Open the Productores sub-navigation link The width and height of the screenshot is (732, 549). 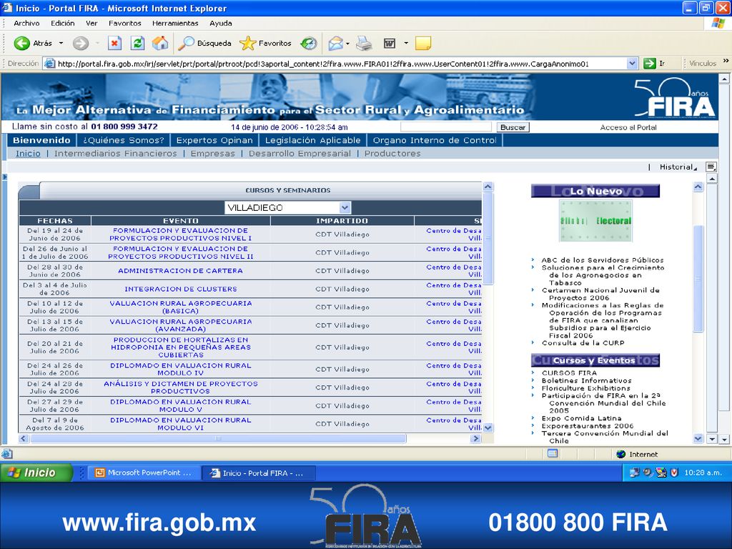tap(392, 154)
